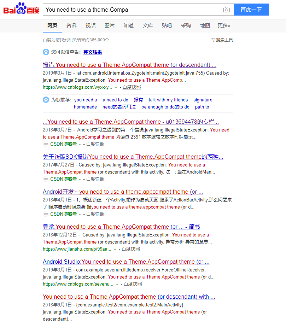Switch to the 知道 tab

pos(129,25)
